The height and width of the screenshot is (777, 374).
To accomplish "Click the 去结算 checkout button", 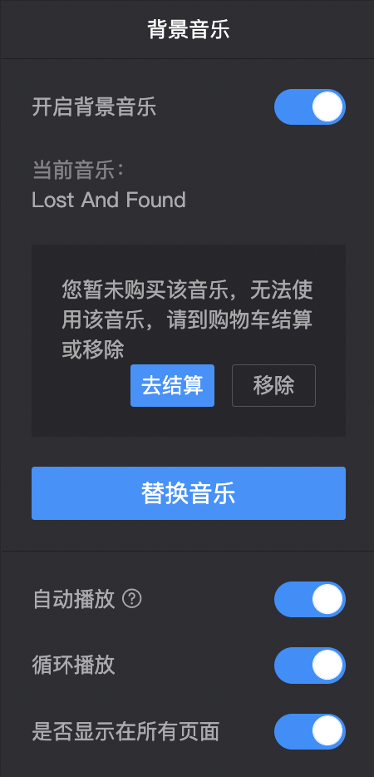I will [x=172, y=385].
